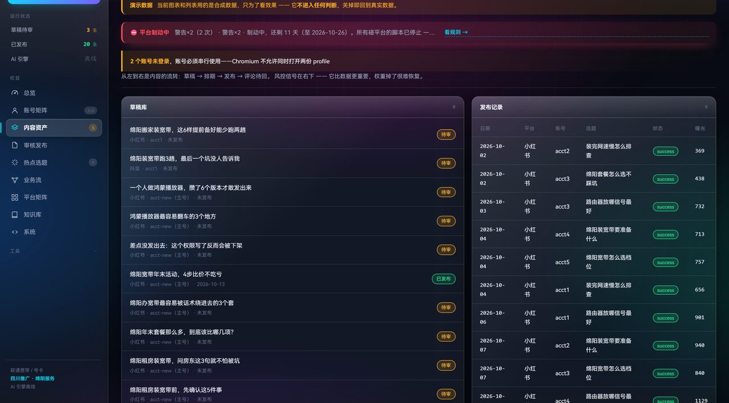Open draft 绵阳年末套餐那么多，到底该比哪几项？
Screen dimensions: 729x403
[x=182, y=332]
